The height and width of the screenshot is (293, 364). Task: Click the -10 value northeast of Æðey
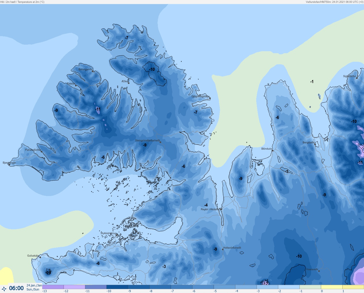[x=152, y=69]
